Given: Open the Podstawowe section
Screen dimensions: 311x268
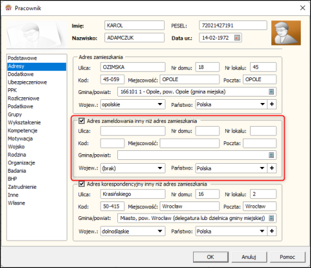Looking at the screenshot, I should 22,58.
